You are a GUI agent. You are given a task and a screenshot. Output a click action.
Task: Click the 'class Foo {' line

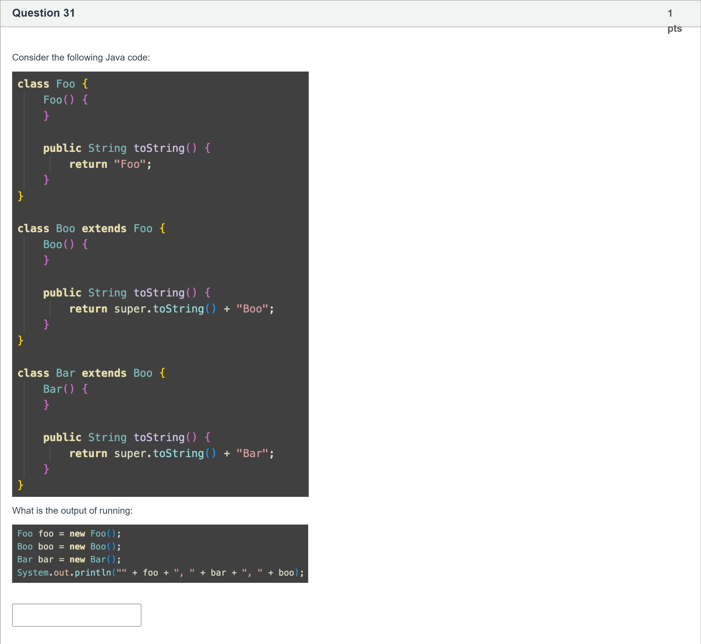53,84
